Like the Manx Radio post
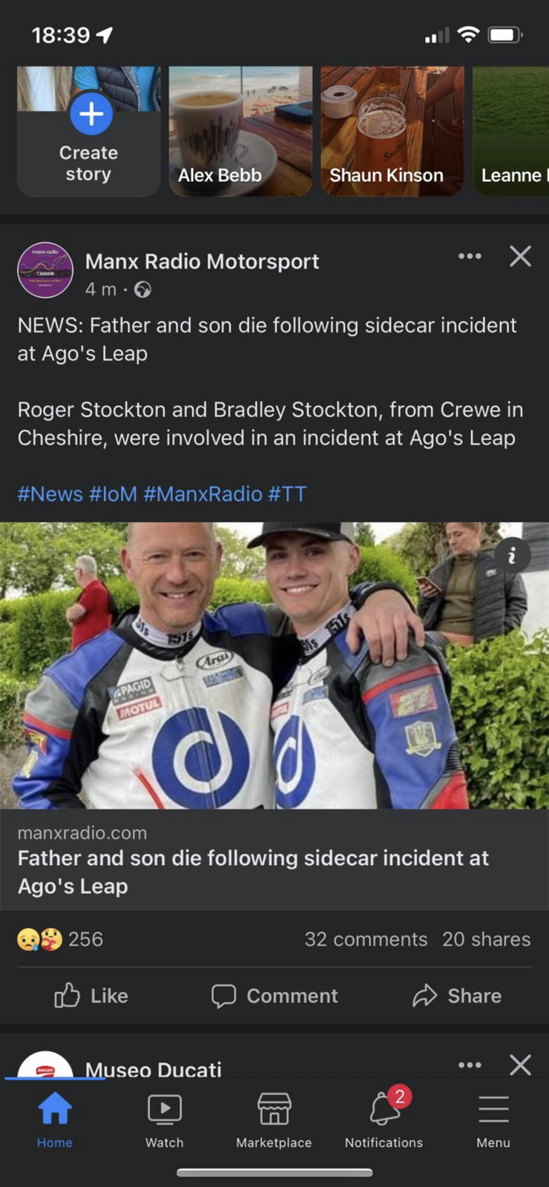Screen dimensions: 549x1187 (x=91, y=996)
